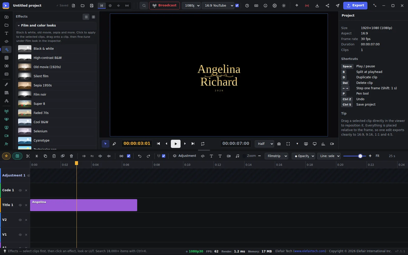
Task: Switch Effects panel to grid view
Action: pyautogui.click(x=93, y=17)
